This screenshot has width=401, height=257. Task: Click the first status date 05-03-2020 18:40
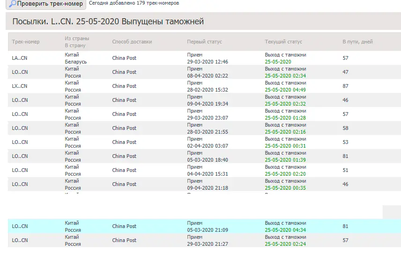[x=208, y=160]
